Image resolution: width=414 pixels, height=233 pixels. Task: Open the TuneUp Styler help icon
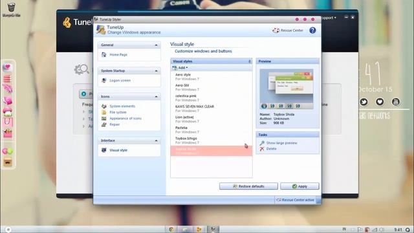312,30
